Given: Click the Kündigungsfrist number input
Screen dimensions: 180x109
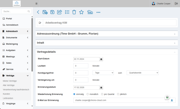Looking at the screenshot, I should pyautogui.click(x=81, y=73).
